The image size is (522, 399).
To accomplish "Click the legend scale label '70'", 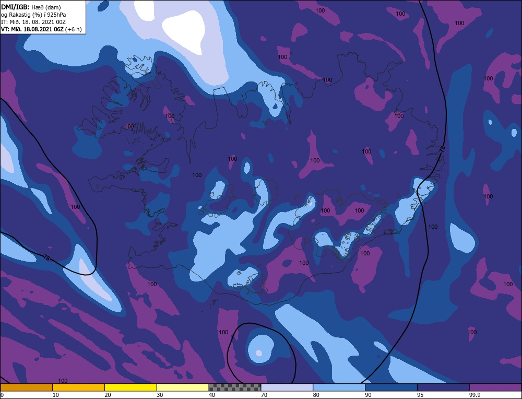I will click(x=264, y=395).
